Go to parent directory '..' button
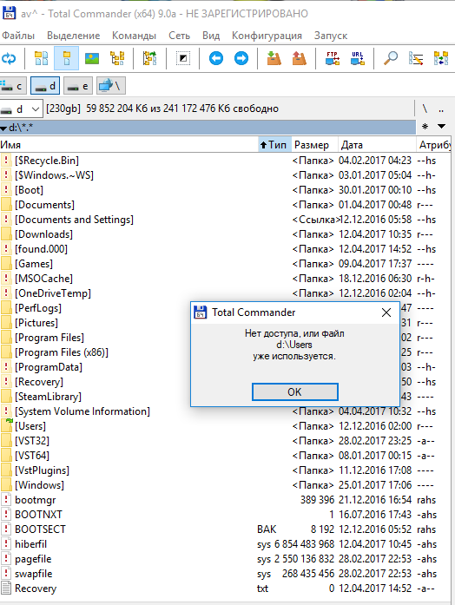Screen dimensions: 455x605 point(441,109)
